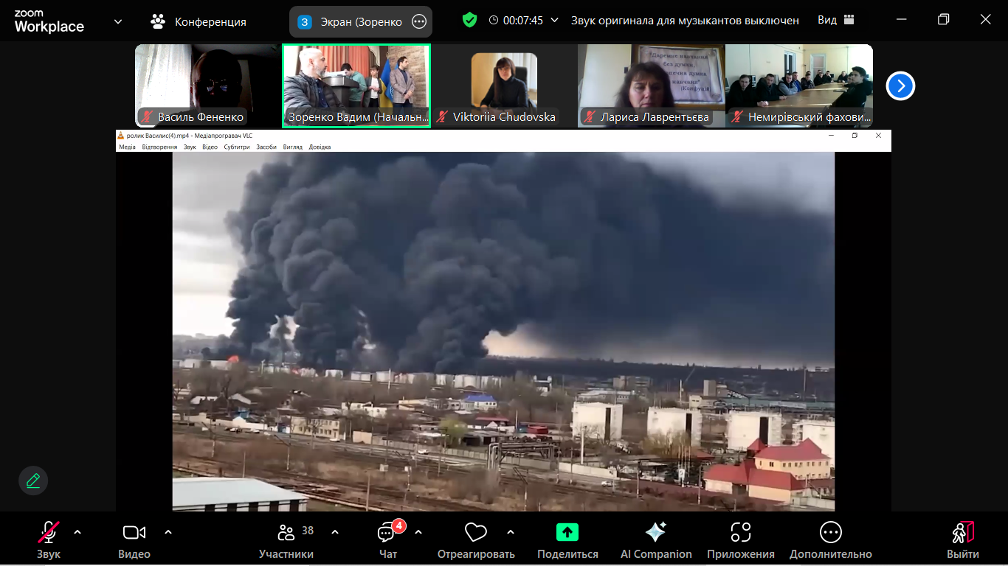The width and height of the screenshot is (1008, 566).
Task: Open screen share options ellipsis button
Action: [419, 21]
